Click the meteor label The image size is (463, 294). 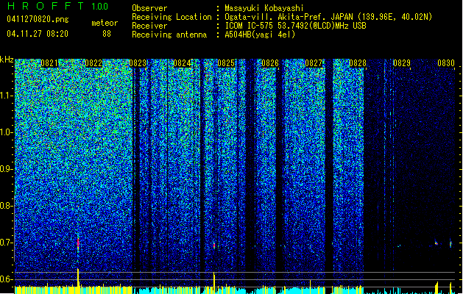pos(105,23)
